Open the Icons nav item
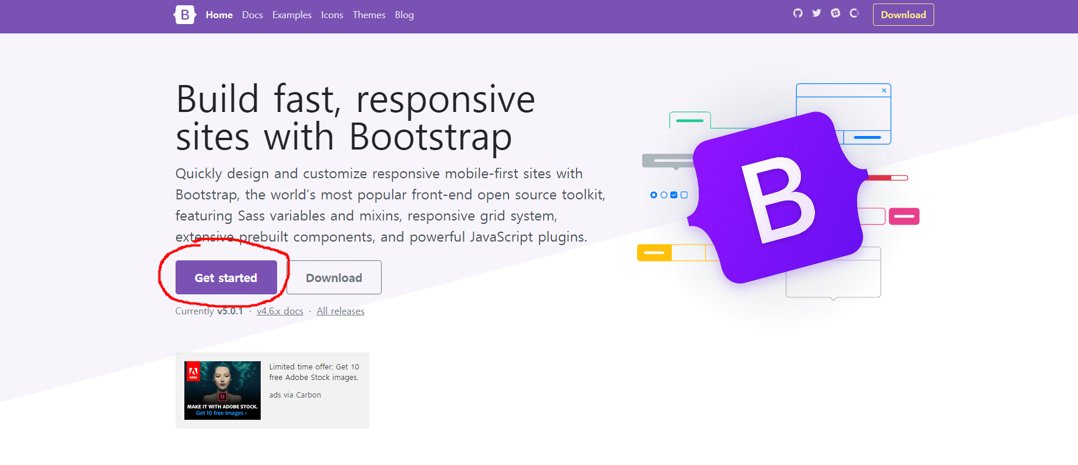 [332, 15]
